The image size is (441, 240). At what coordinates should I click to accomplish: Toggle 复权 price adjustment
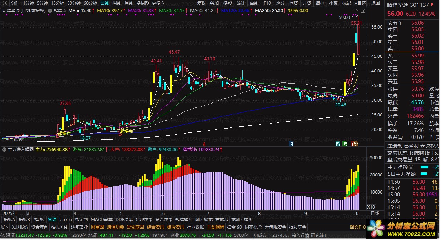click(x=202, y=3)
